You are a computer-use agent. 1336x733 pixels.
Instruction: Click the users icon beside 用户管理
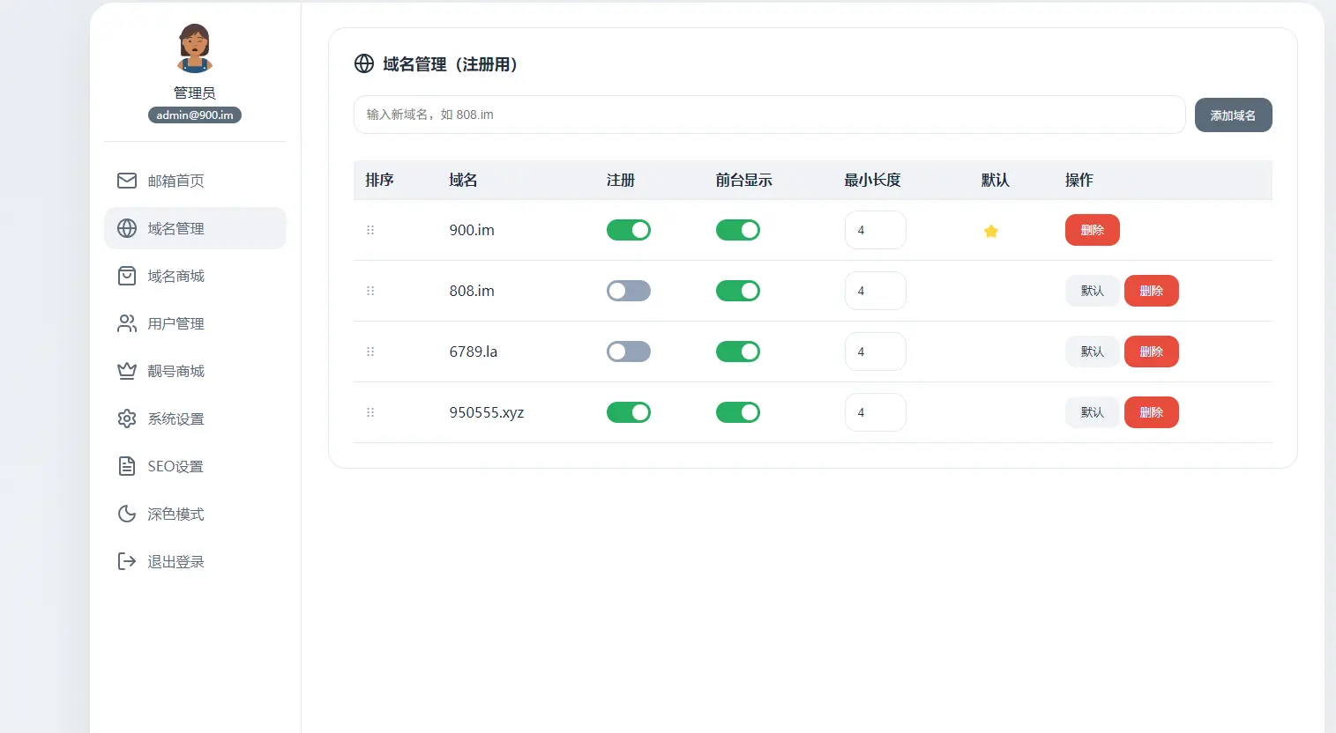(x=127, y=323)
